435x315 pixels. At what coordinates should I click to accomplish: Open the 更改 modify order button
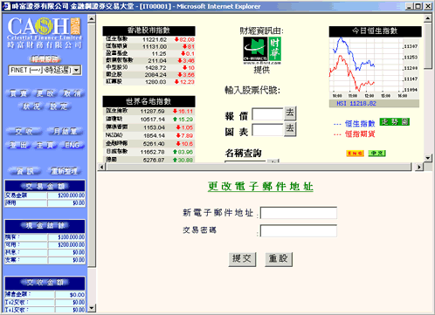tap(45, 93)
